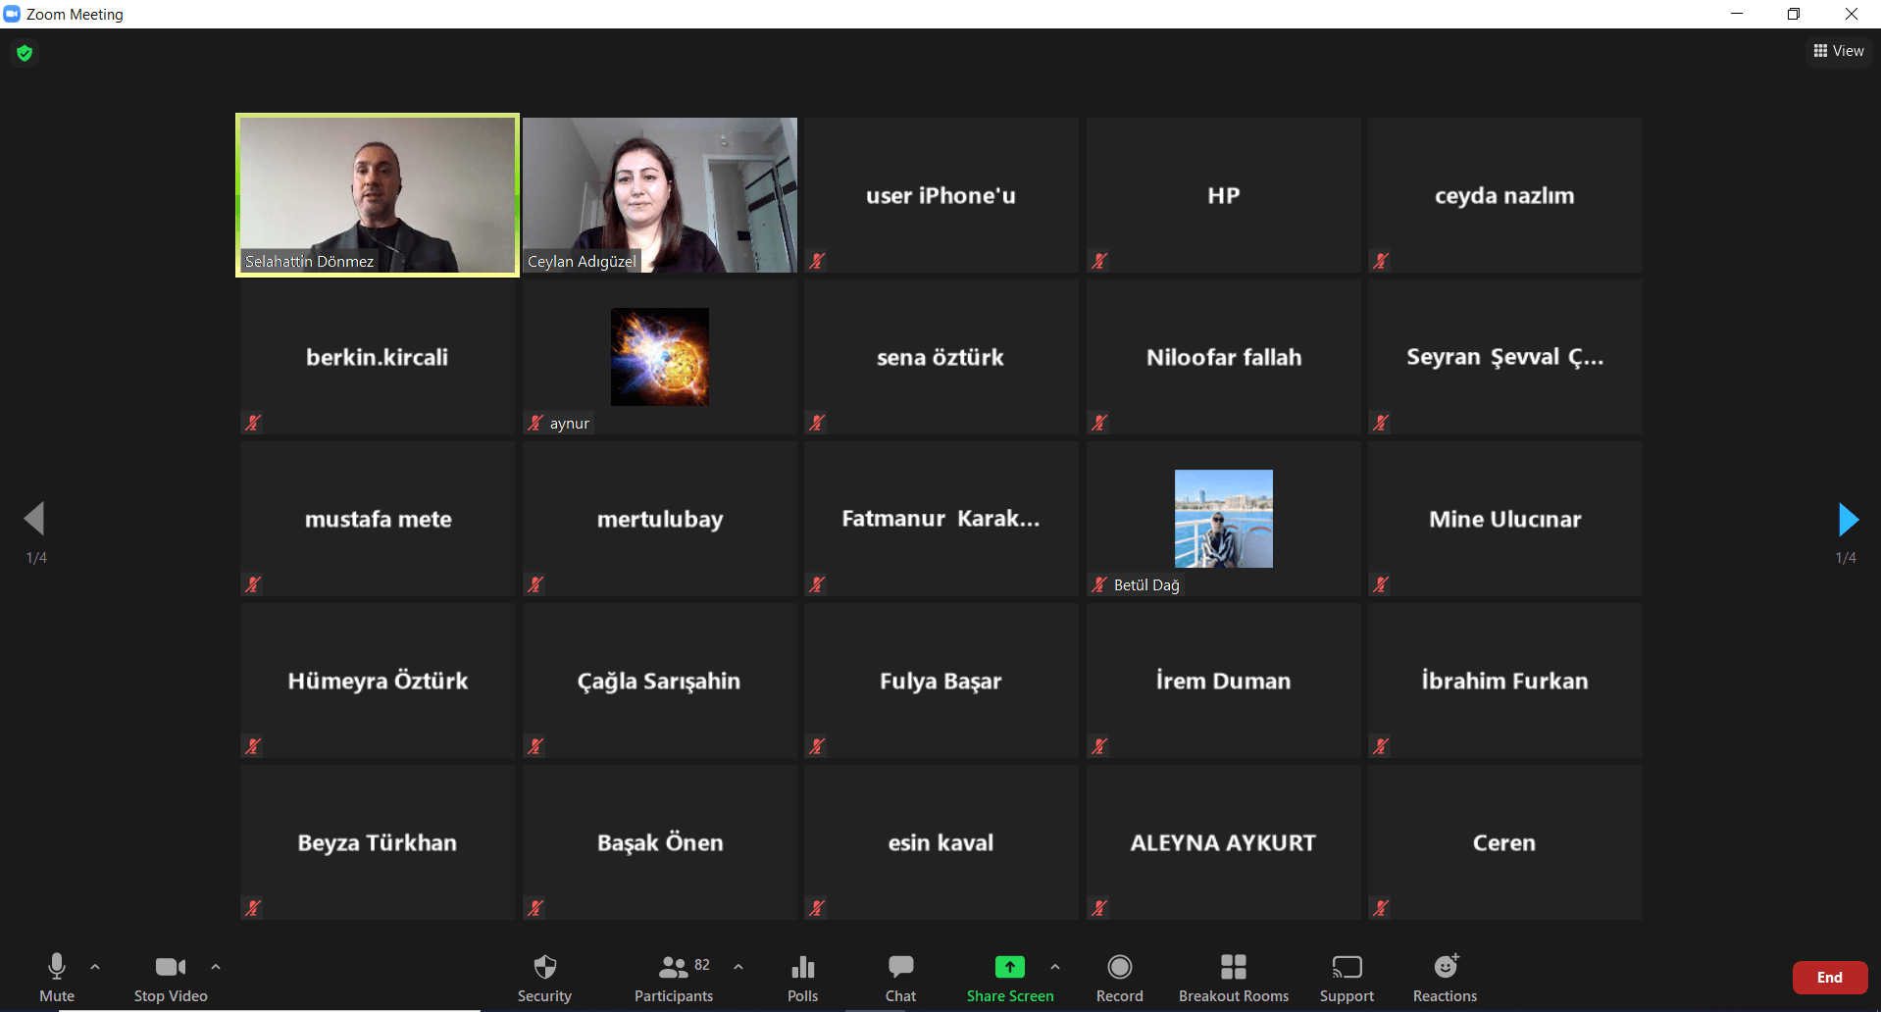Open the Reactions smiley icon
This screenshot has height=1012, width=1881.
pyautogui.click(x=1446, y=967)
